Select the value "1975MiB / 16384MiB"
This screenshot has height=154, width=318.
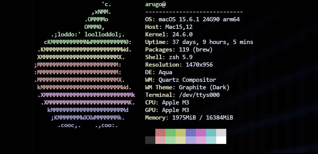203,118
